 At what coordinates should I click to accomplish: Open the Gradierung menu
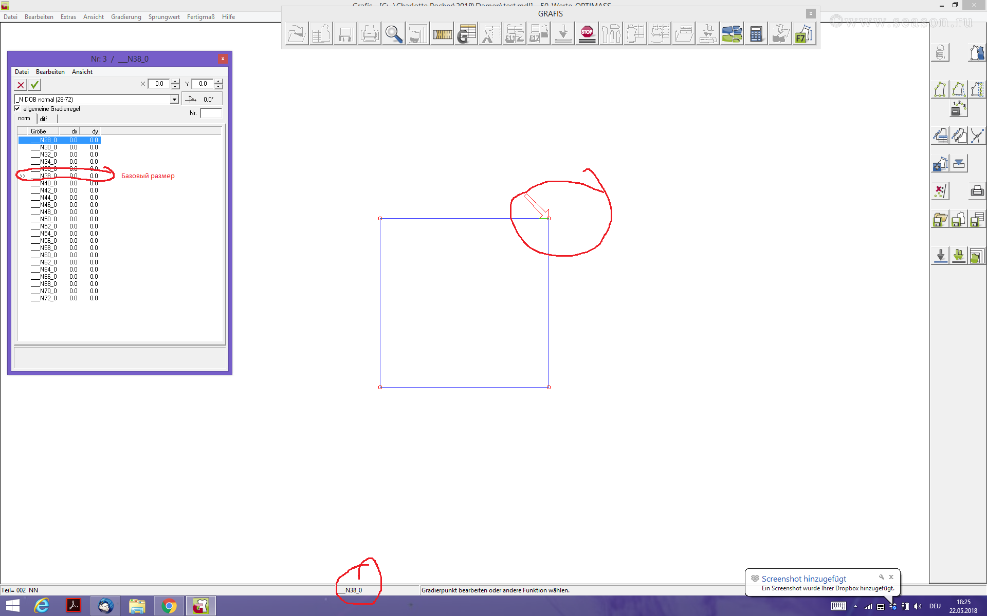click(126, 17)
